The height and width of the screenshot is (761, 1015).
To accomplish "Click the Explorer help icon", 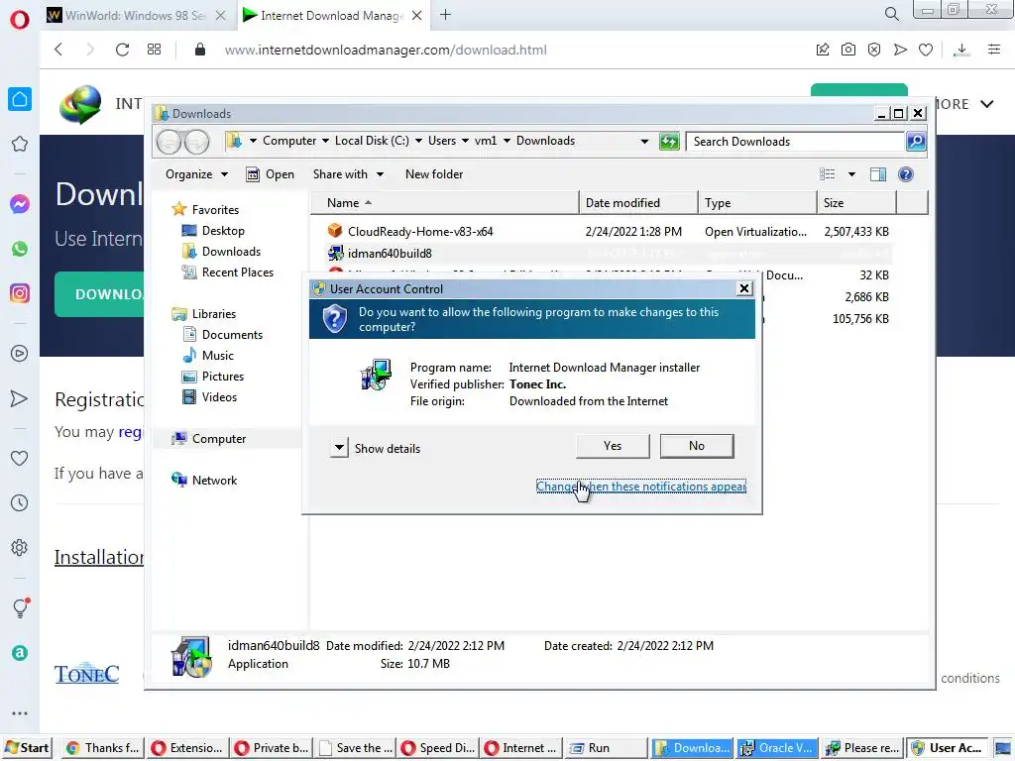I will [x=906, y=174].
